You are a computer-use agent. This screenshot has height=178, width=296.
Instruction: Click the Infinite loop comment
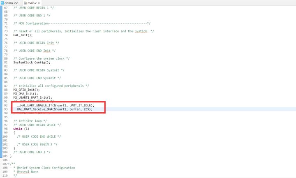point(30,121)
